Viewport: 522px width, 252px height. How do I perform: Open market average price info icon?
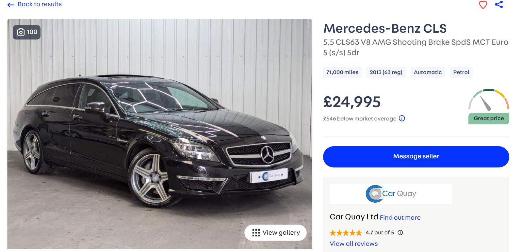point(402,118)
